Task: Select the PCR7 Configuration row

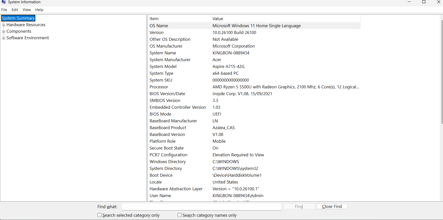Action: [x=255, y=155]
